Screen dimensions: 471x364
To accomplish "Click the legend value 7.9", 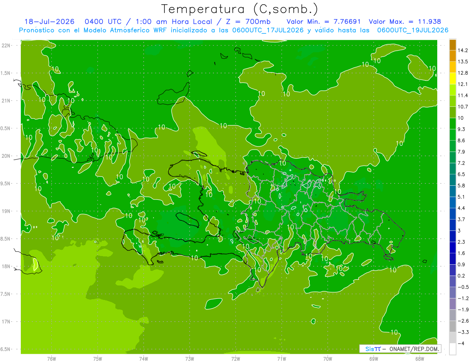I will pos(462,152).
